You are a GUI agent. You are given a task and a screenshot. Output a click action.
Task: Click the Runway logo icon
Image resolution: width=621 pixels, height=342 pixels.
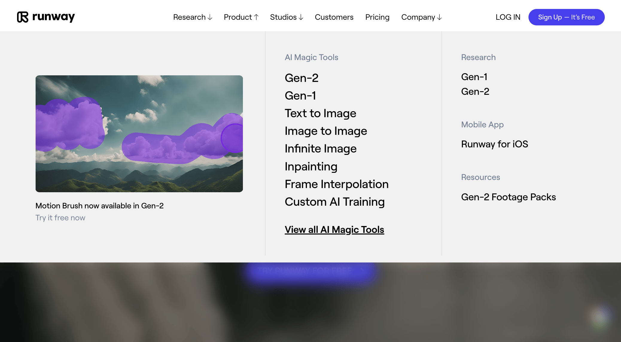coord(23,17)
